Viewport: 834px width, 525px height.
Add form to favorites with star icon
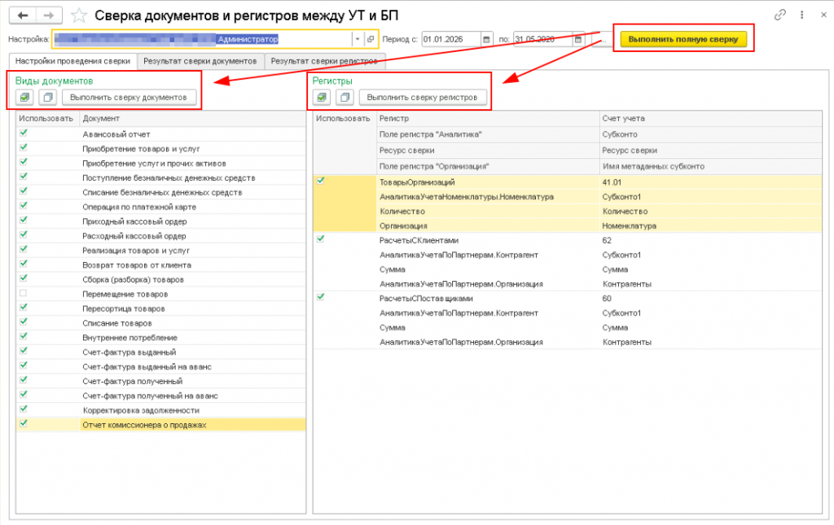coord(79,15)
